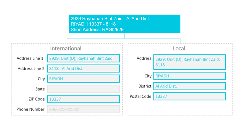Click the Local Address multi-line field
Image resolution: width=245 pixels, height=138 pixels.
tap(189, 62)
